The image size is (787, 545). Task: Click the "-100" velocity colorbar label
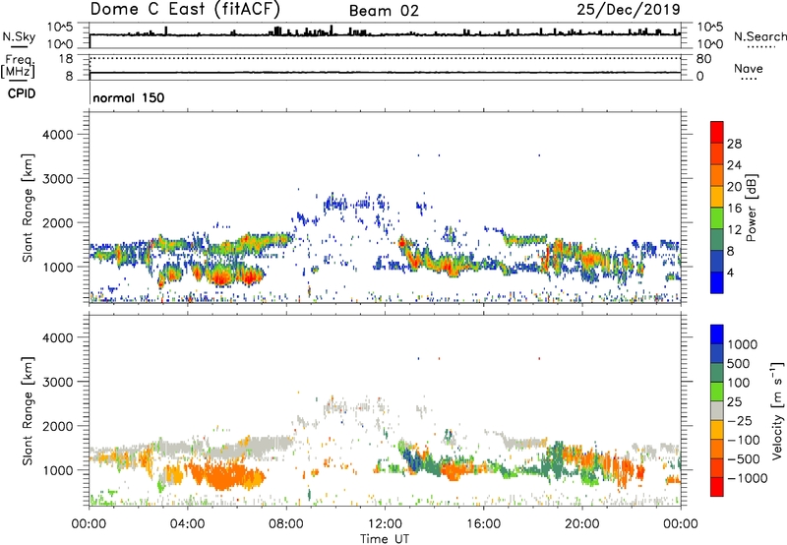744,440
